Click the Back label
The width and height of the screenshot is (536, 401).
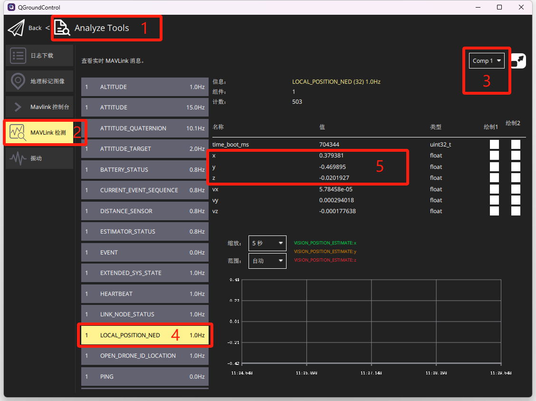pyautogui.click(x=35, y=28)
